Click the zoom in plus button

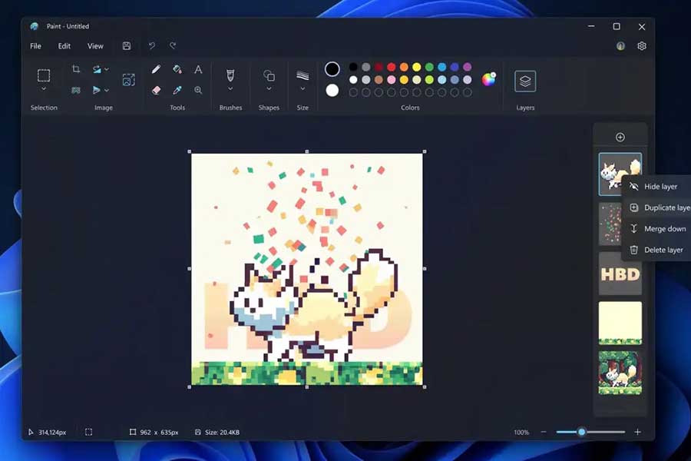click(x=637, y=432)
